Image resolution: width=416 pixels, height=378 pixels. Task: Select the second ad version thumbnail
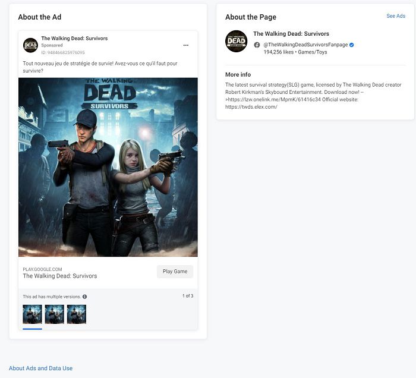click(54, 314)
